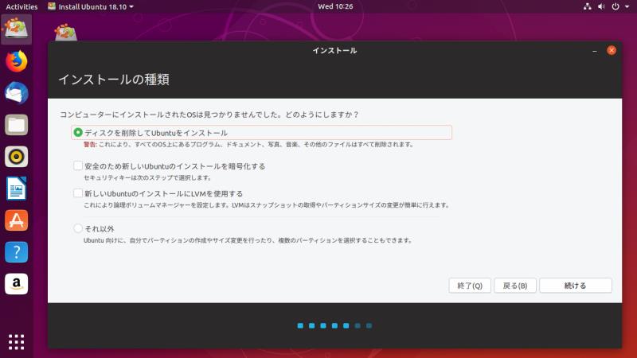Click the desktop Install Ubuntu icon

[x=65, y=33]
